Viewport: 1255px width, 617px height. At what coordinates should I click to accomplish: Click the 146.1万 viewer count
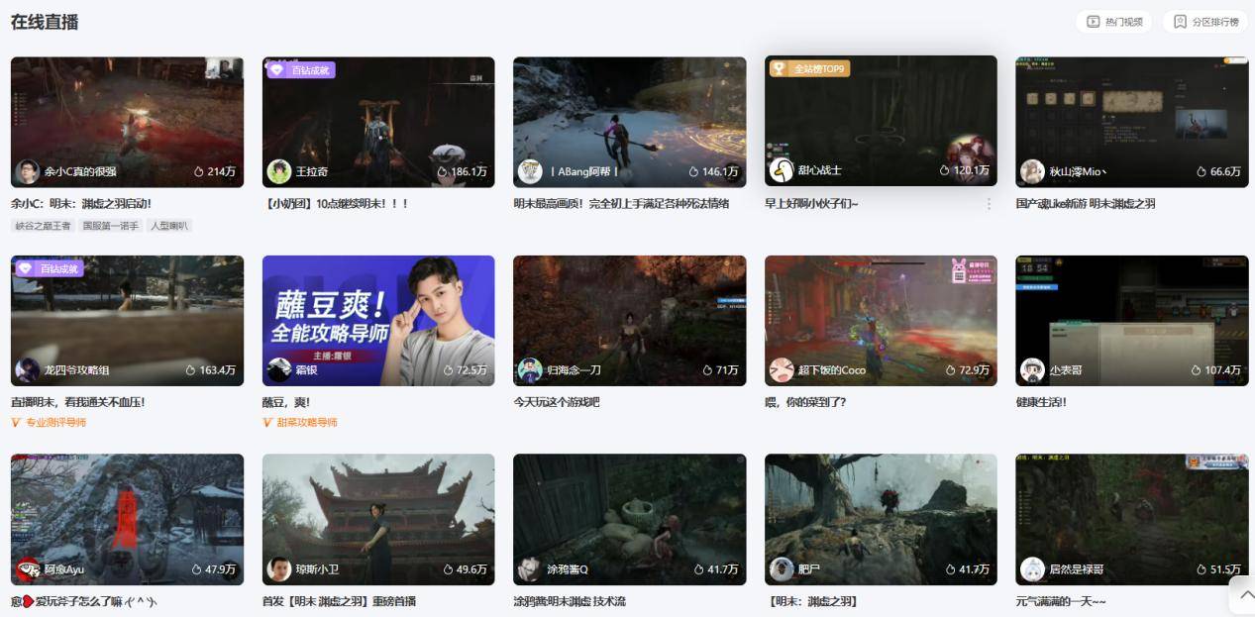click(x=712, y=171)
